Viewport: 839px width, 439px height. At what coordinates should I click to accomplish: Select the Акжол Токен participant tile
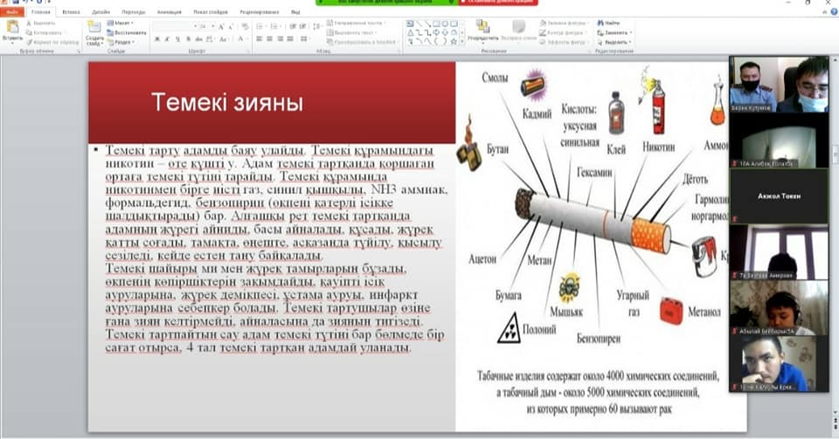[x=767, y=197]
